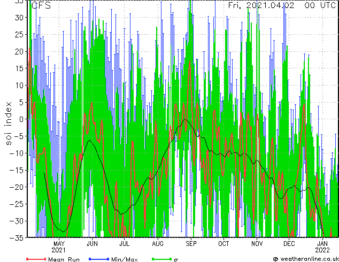Click the JUN month label

pyautogui.click(x=92, y=244)
